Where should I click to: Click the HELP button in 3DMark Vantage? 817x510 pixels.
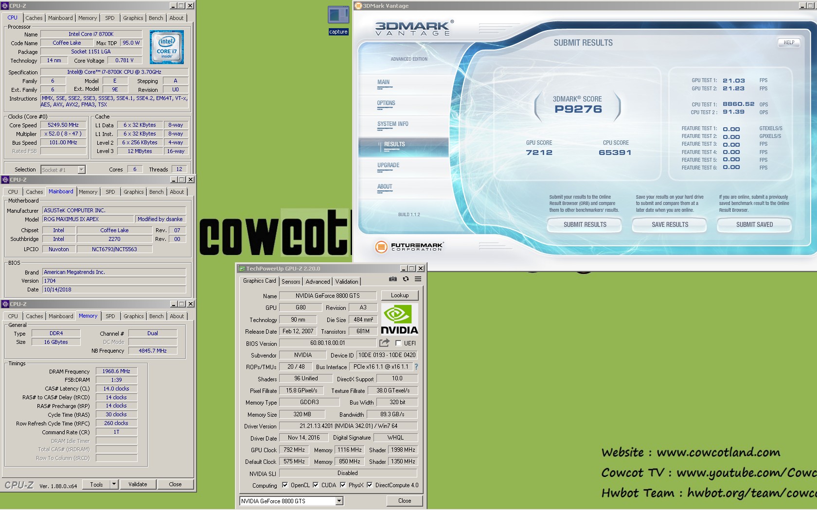(x=789, y=42)
